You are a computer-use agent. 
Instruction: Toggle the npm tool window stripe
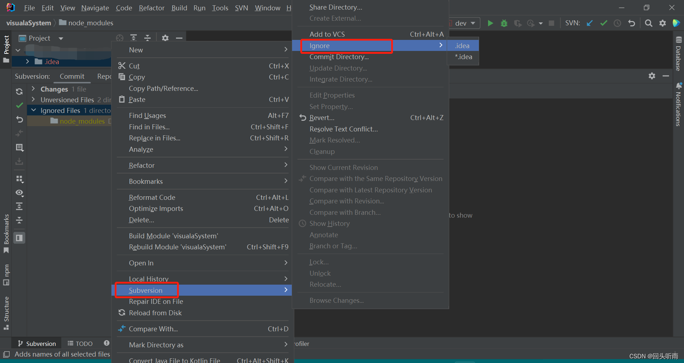pos(6,275)
